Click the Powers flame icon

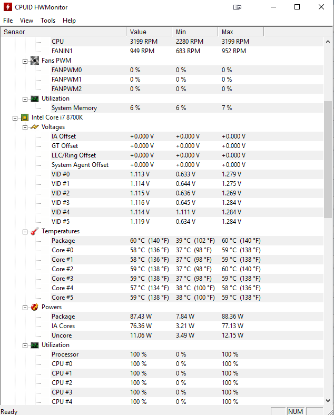(x=35, y=307)
